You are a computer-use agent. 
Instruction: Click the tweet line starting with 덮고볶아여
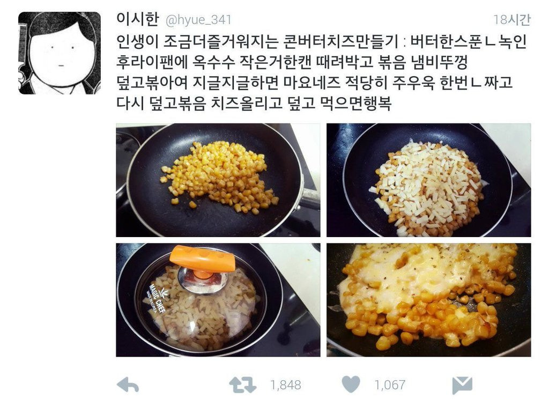click(314, 83)
